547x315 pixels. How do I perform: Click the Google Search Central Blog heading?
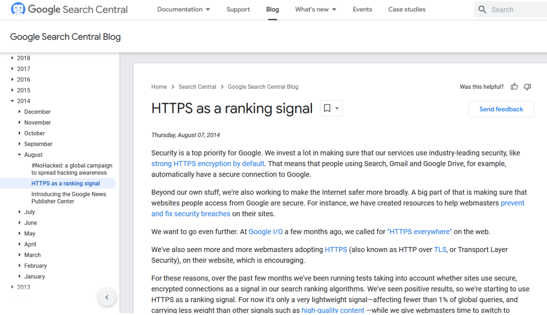pyautogui.click(x=65, y=37)
